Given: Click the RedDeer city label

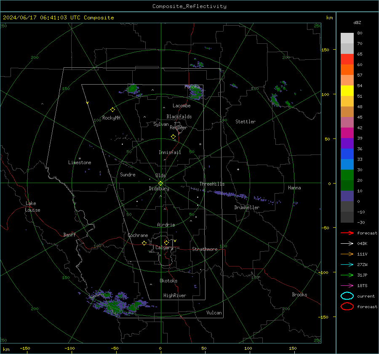Looking at the screenshot, I should (179, 128).
